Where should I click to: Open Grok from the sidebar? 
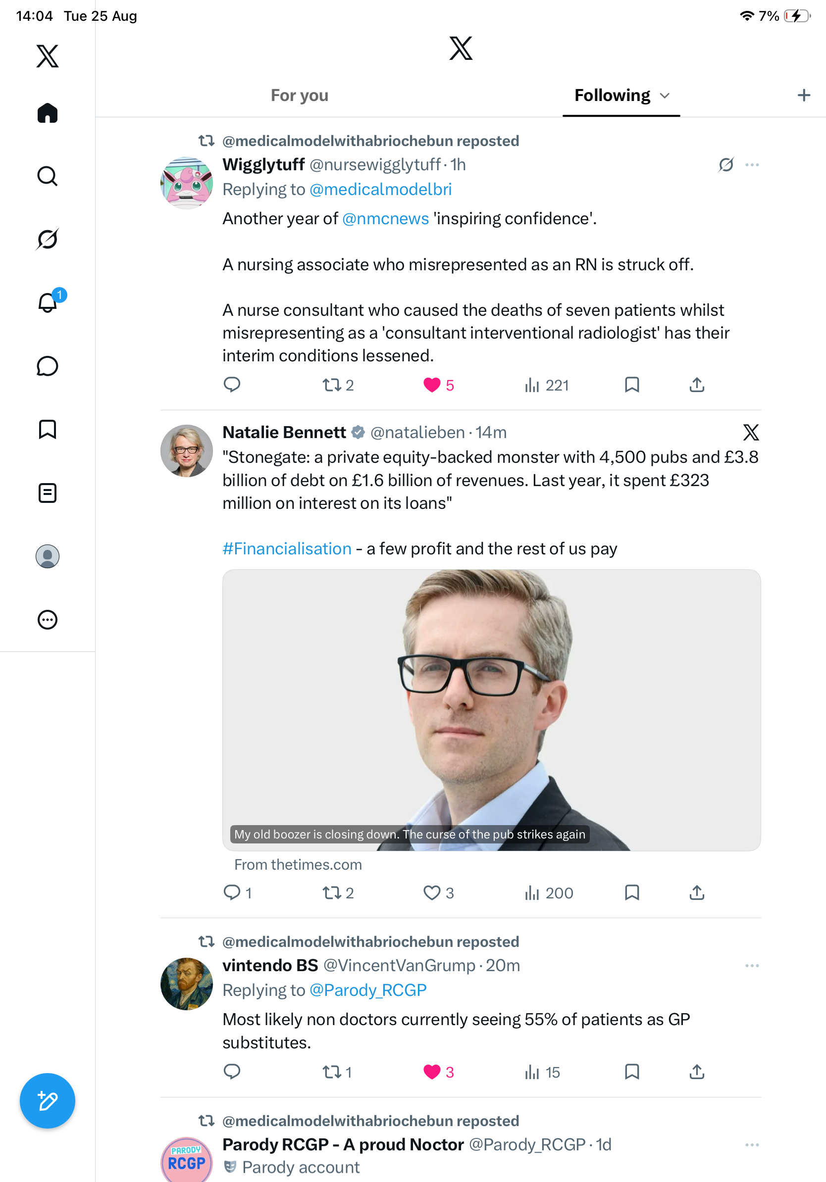pos(48,239)
